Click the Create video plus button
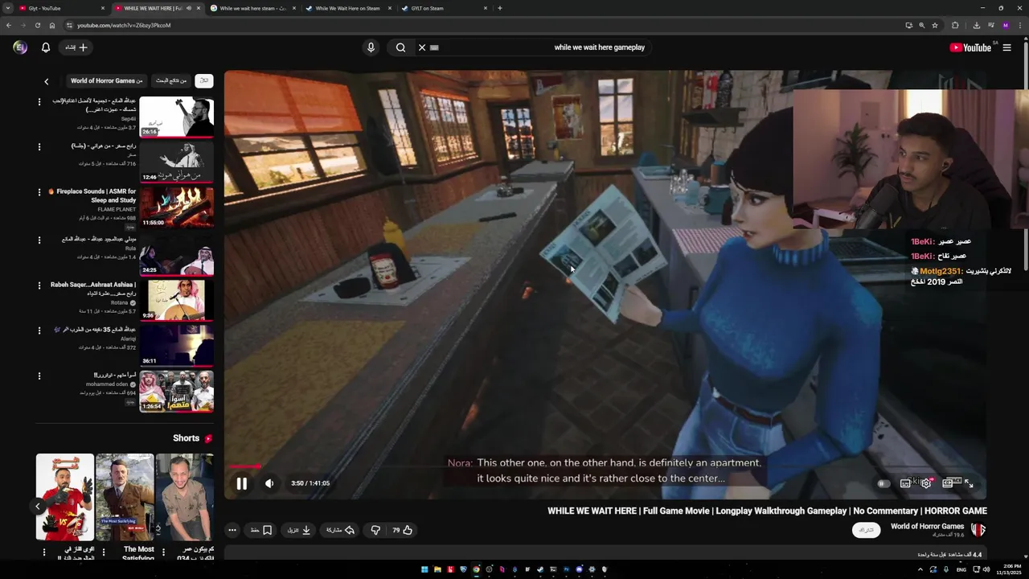1029x579 pixels. pyautogui.click(x=76, y=47)
